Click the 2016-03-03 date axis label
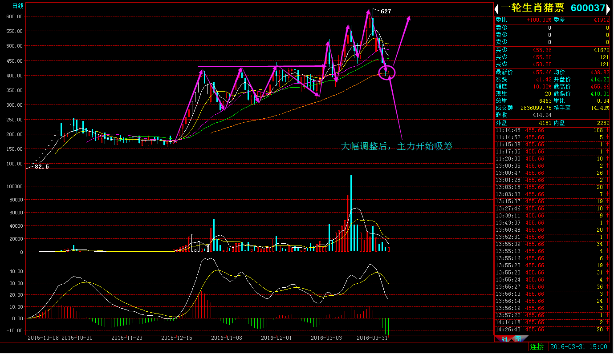 [326, 338]
